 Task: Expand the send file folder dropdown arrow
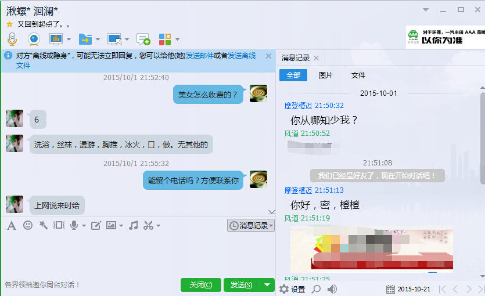[98, 39]
